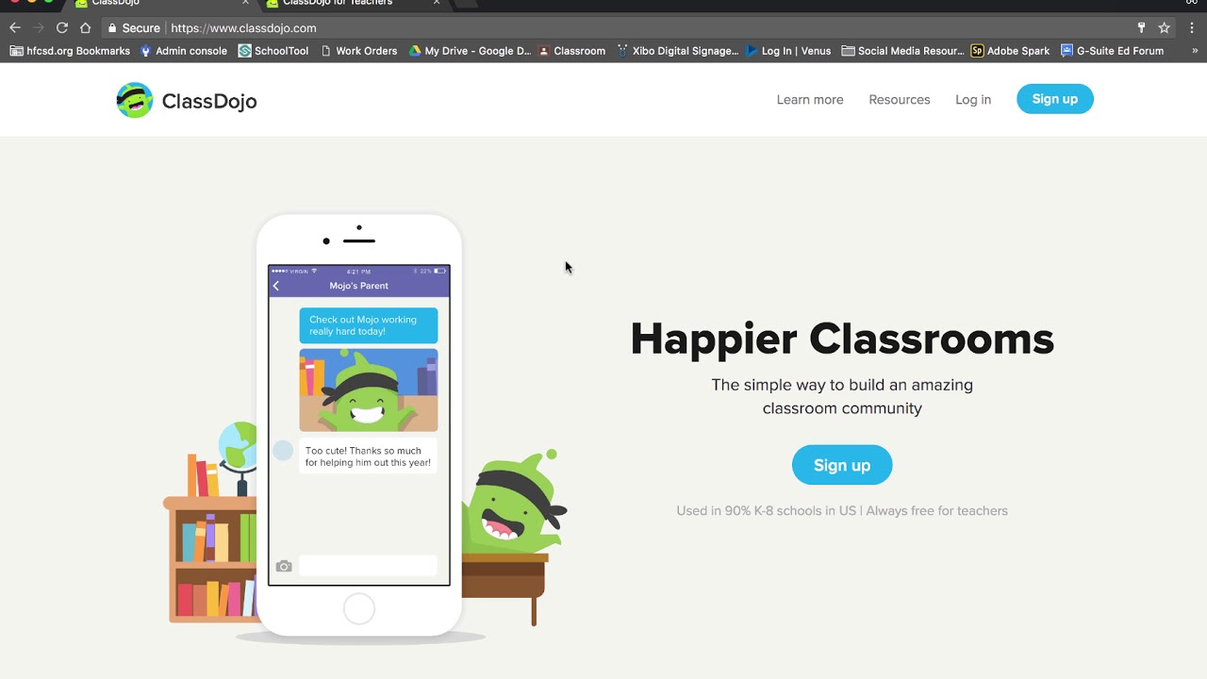The width and height of the screenshot is (1207, 679).
Task: Open Learn more in site header
Action: coord(810,99)
